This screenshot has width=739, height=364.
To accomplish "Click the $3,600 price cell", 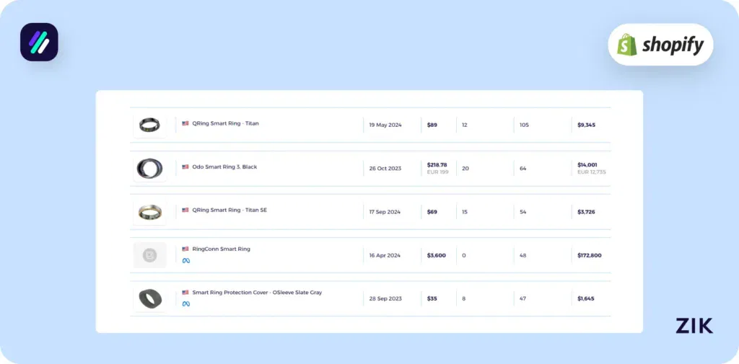I will 437,255.
